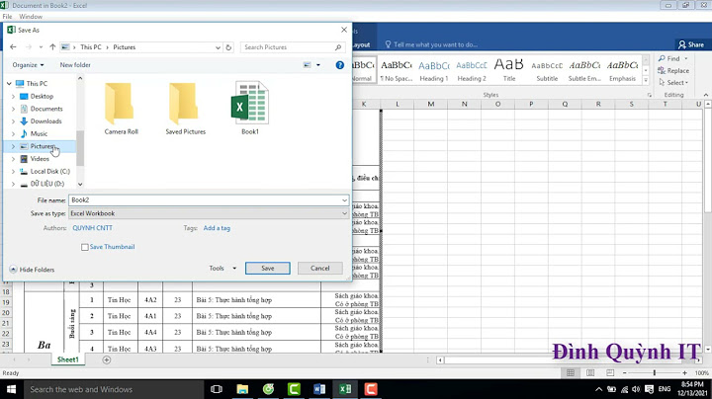Viewport: 712px width, 399px height.
Task: Expand the Documents tree node
Action: 13,109
